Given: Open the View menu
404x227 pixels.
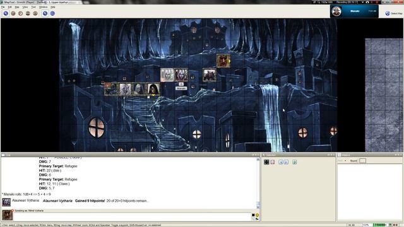Looking at the screenshot, I should tap(25, 7).
